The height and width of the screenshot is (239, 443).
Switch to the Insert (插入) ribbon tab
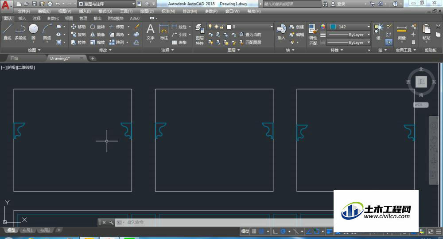[22, 18]
